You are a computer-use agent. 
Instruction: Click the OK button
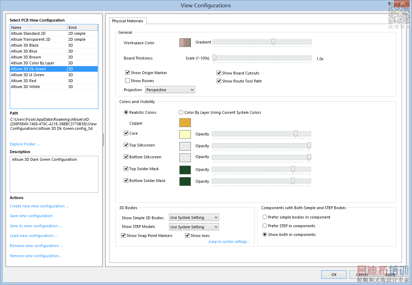click(x=334, y=275)
